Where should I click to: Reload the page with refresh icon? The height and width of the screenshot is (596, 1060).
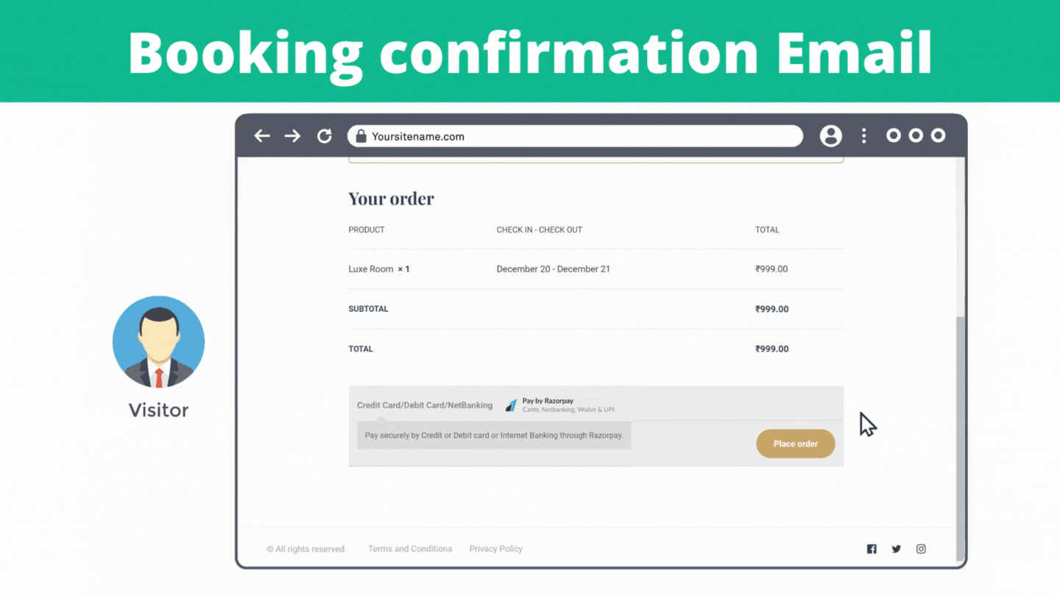324,136
